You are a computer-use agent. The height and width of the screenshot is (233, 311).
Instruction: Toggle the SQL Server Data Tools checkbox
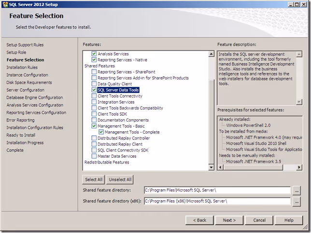94,90
